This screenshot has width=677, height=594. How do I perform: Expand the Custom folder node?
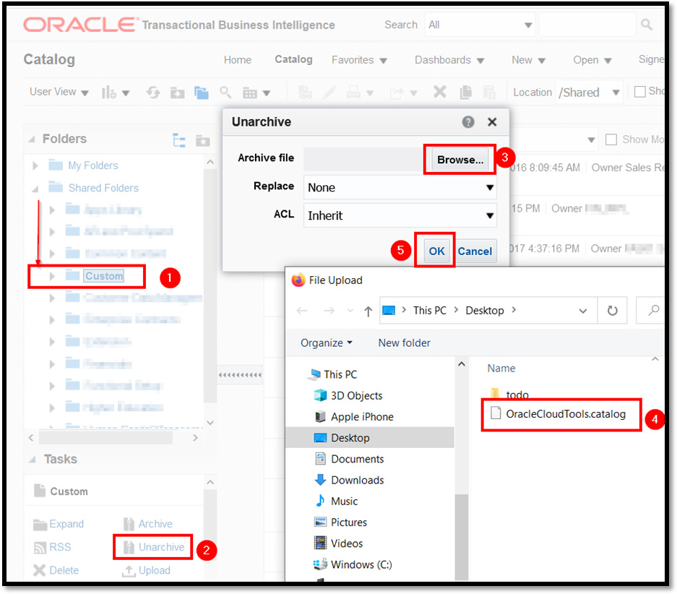click(x=52, y=276)
